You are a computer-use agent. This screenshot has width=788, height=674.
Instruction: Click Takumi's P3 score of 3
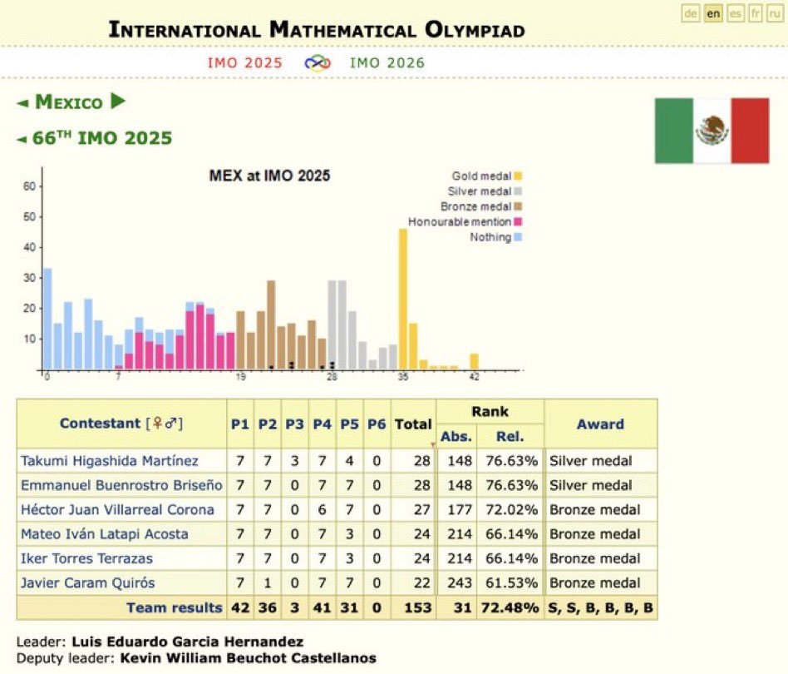(x=294, y=461)
